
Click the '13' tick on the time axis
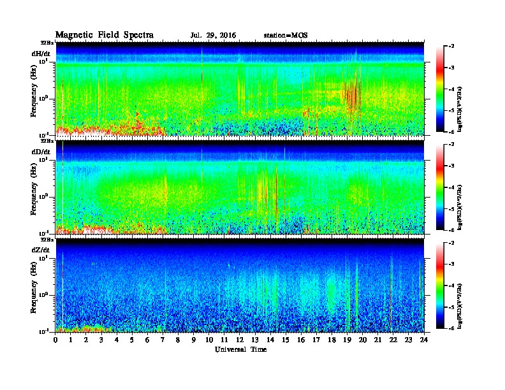pos(255,340)
